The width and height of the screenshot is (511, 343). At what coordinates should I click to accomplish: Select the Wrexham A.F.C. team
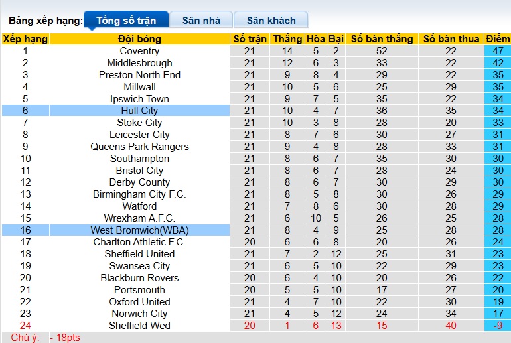139,218
